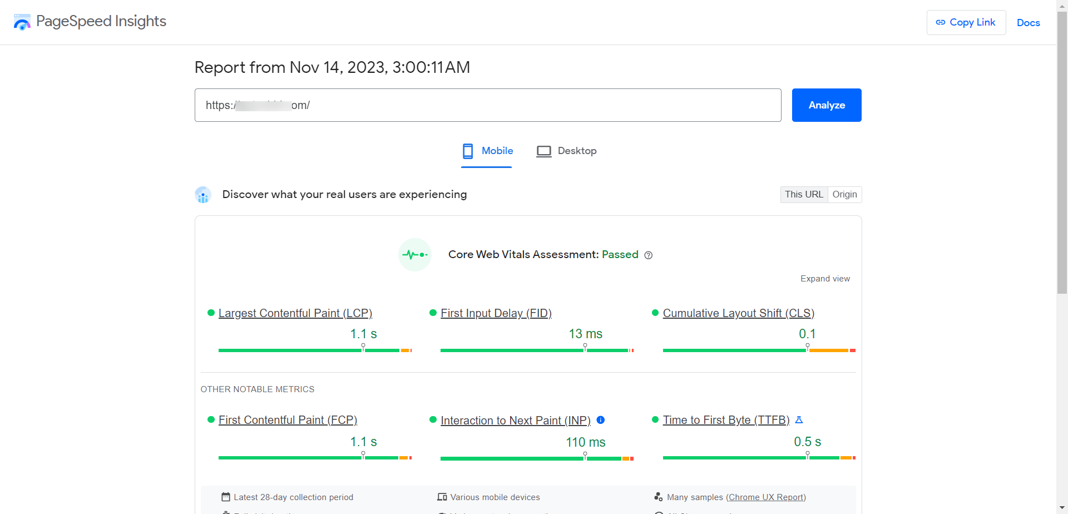Select the This URL option
This screenshot has width=1068, height=514.
[803, 194]
